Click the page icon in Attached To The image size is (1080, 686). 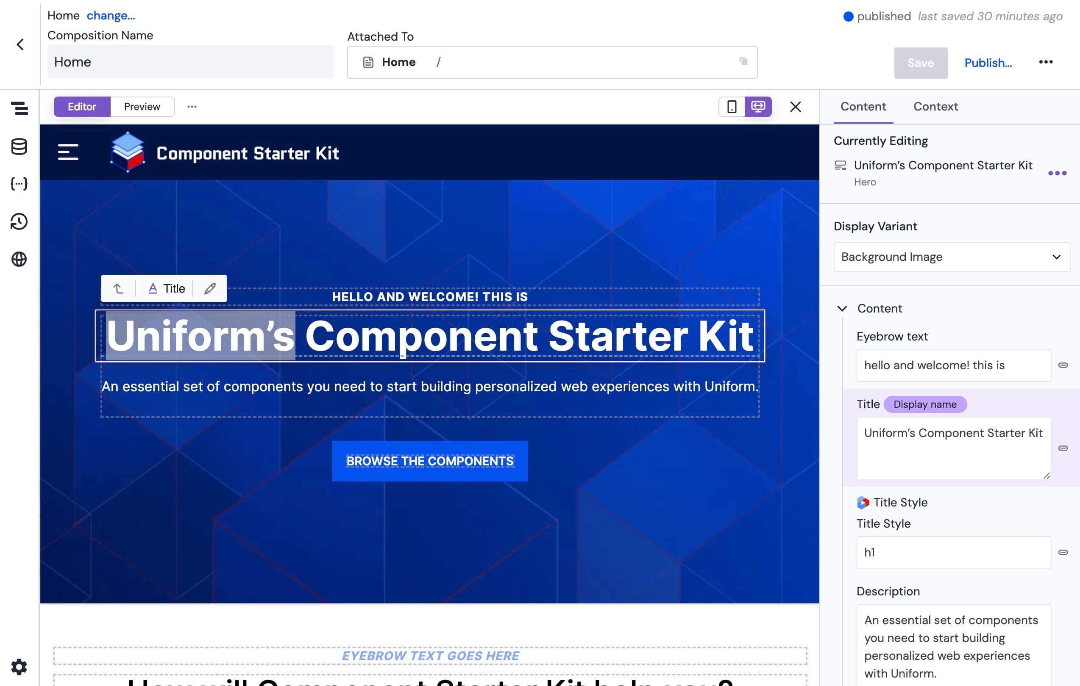pyautogui.click(x=368, y=62)
